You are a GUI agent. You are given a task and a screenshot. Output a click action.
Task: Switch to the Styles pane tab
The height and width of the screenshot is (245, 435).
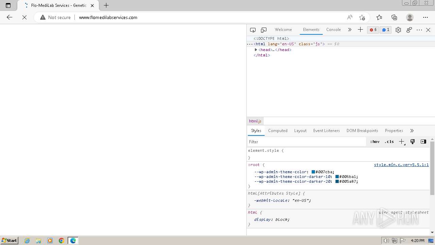(x=256, y=131)
